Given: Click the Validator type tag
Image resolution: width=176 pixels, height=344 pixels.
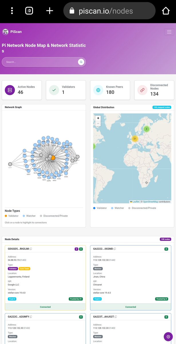Looking at the screenshot, I should pos(13,269).
